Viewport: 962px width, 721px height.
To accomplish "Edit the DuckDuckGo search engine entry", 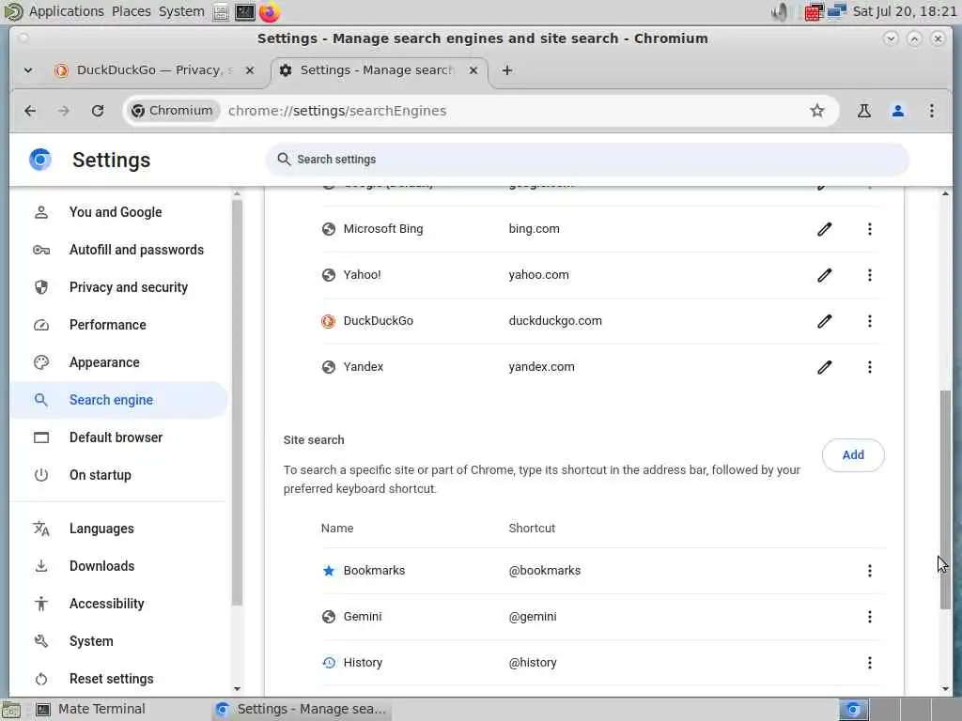I will click(x=824, y=321).
